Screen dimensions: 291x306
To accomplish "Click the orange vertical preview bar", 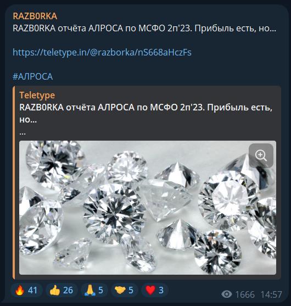I will [14, 182].
